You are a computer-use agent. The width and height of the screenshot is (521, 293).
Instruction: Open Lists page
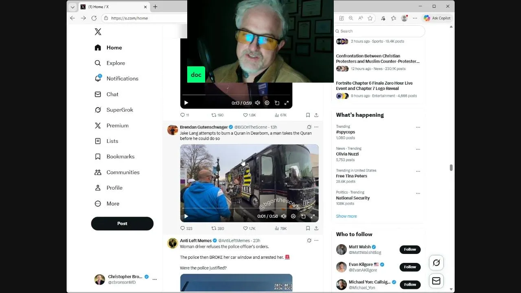(x=106, y=141)
